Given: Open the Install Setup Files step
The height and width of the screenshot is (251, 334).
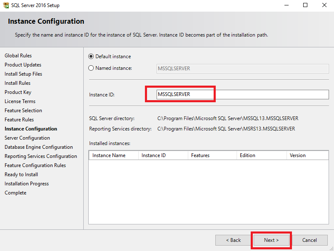Looking at the screenshot, I should click(23, 74).
